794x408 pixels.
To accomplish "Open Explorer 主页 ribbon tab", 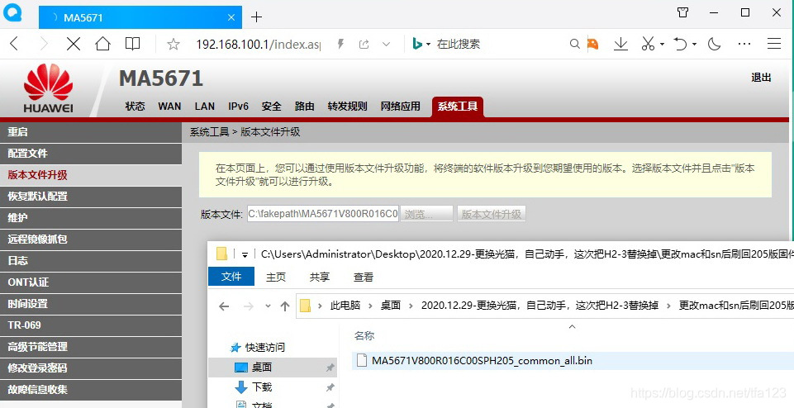I will click(x=276, y=277).
